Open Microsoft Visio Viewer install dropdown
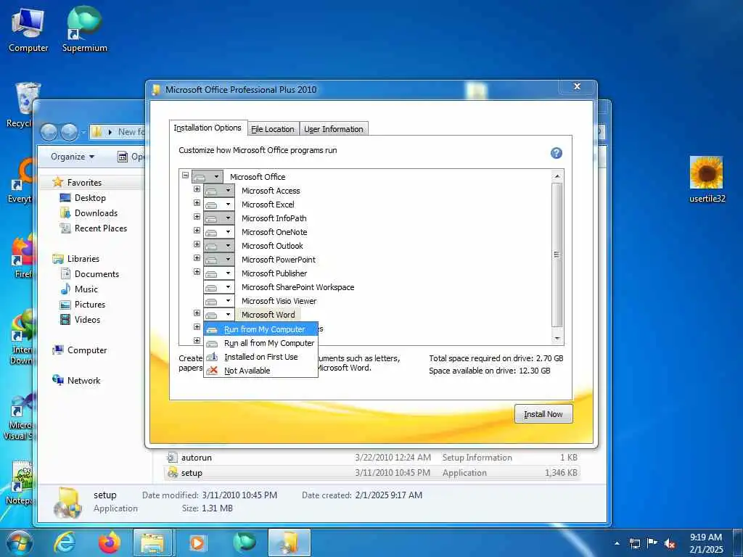The image size is (743, 557). 219,301
